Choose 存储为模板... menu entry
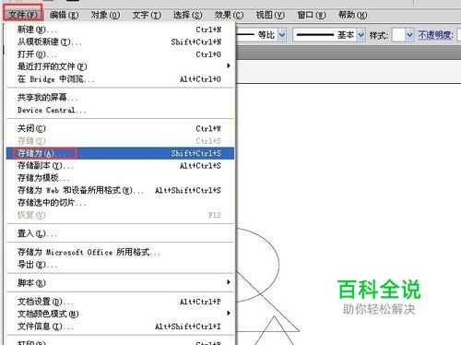Image resolution: width=461 pixels, height=345 pixels. tap(120, 178)
